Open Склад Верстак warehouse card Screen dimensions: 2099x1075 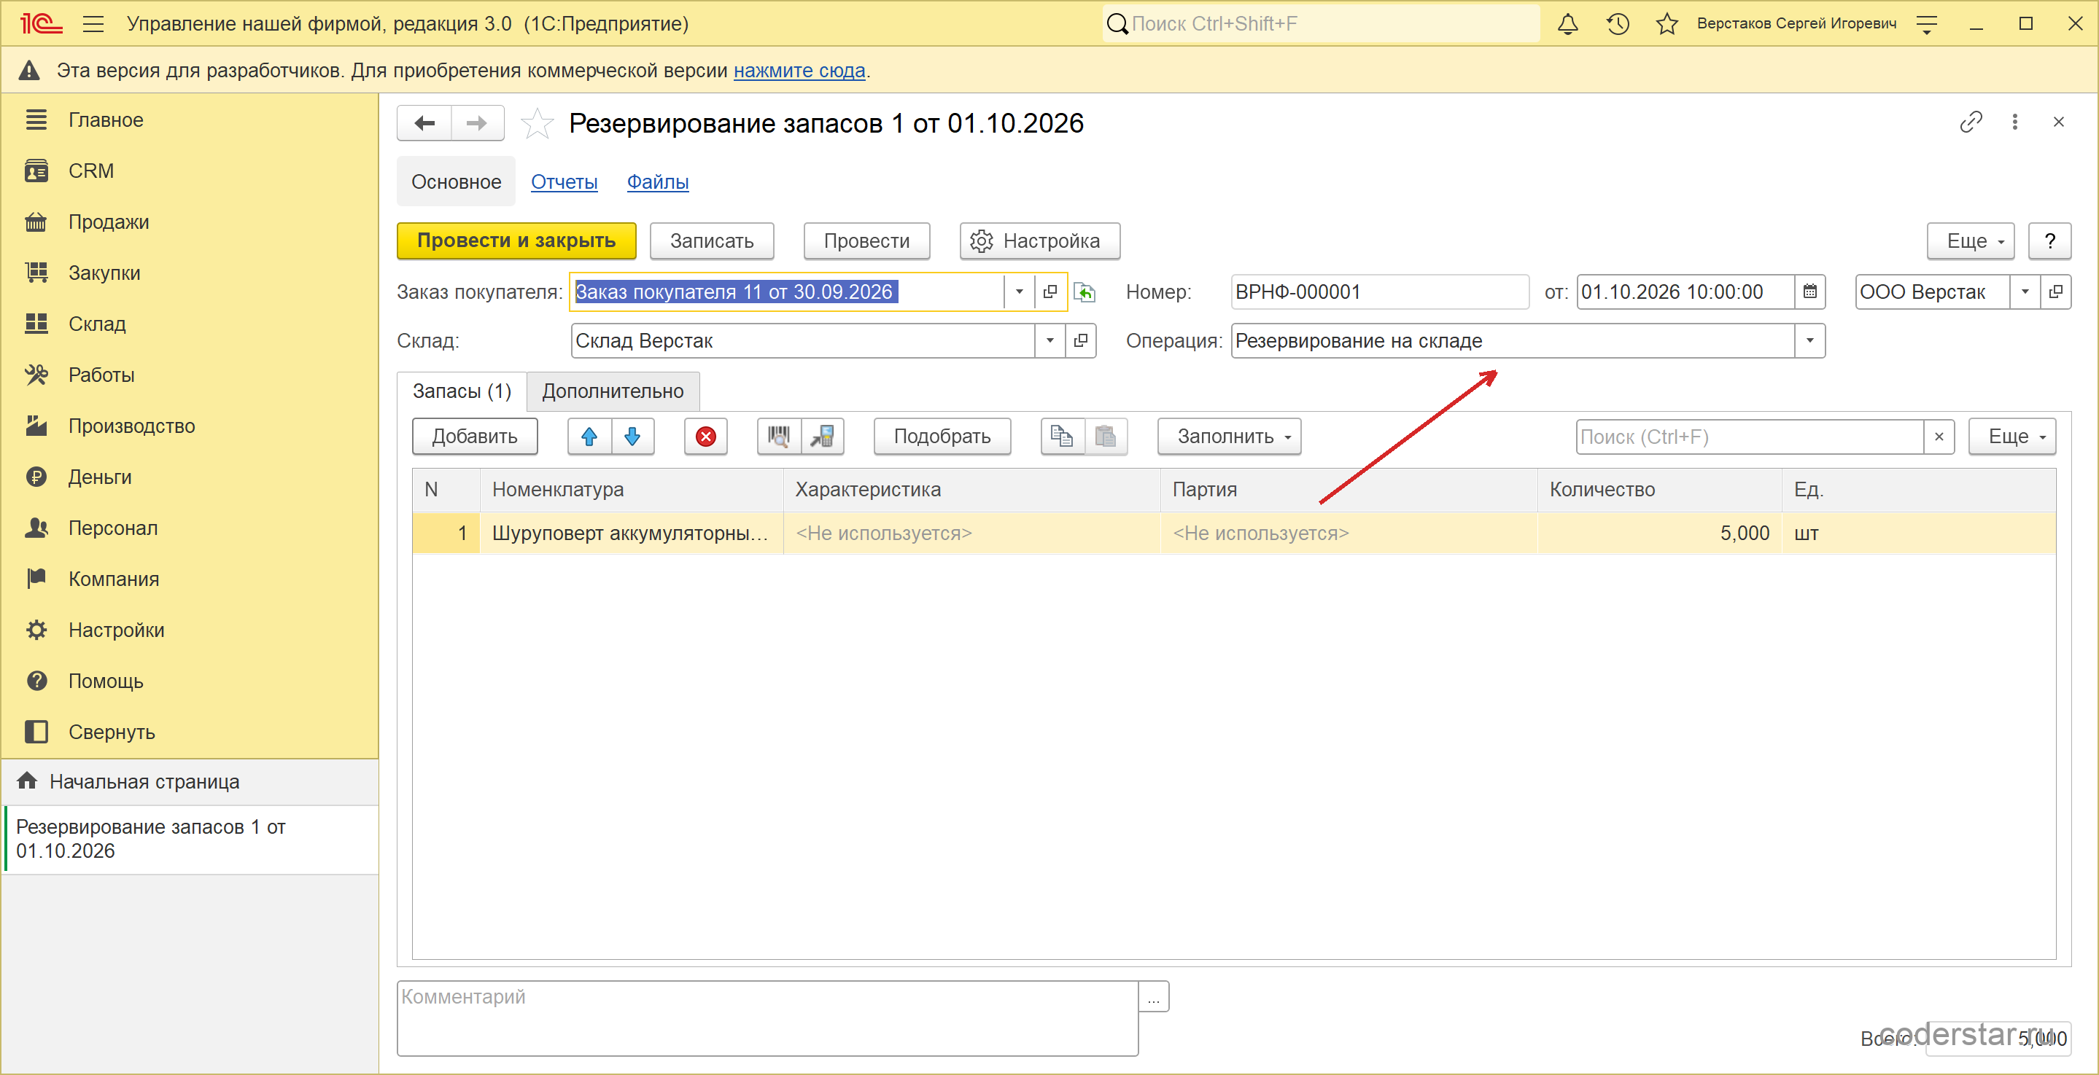(x=1080, y=340)
